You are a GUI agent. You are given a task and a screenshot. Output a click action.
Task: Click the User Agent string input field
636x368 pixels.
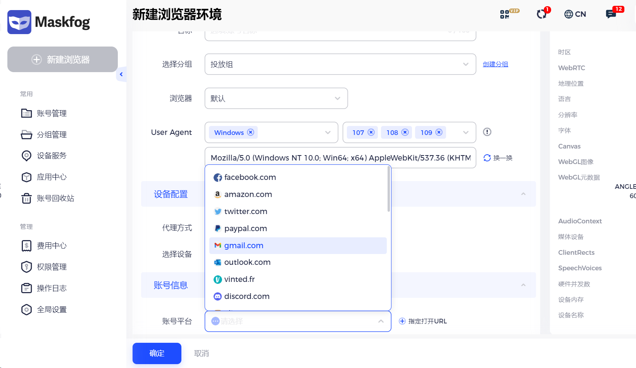(x=340, y=157)
